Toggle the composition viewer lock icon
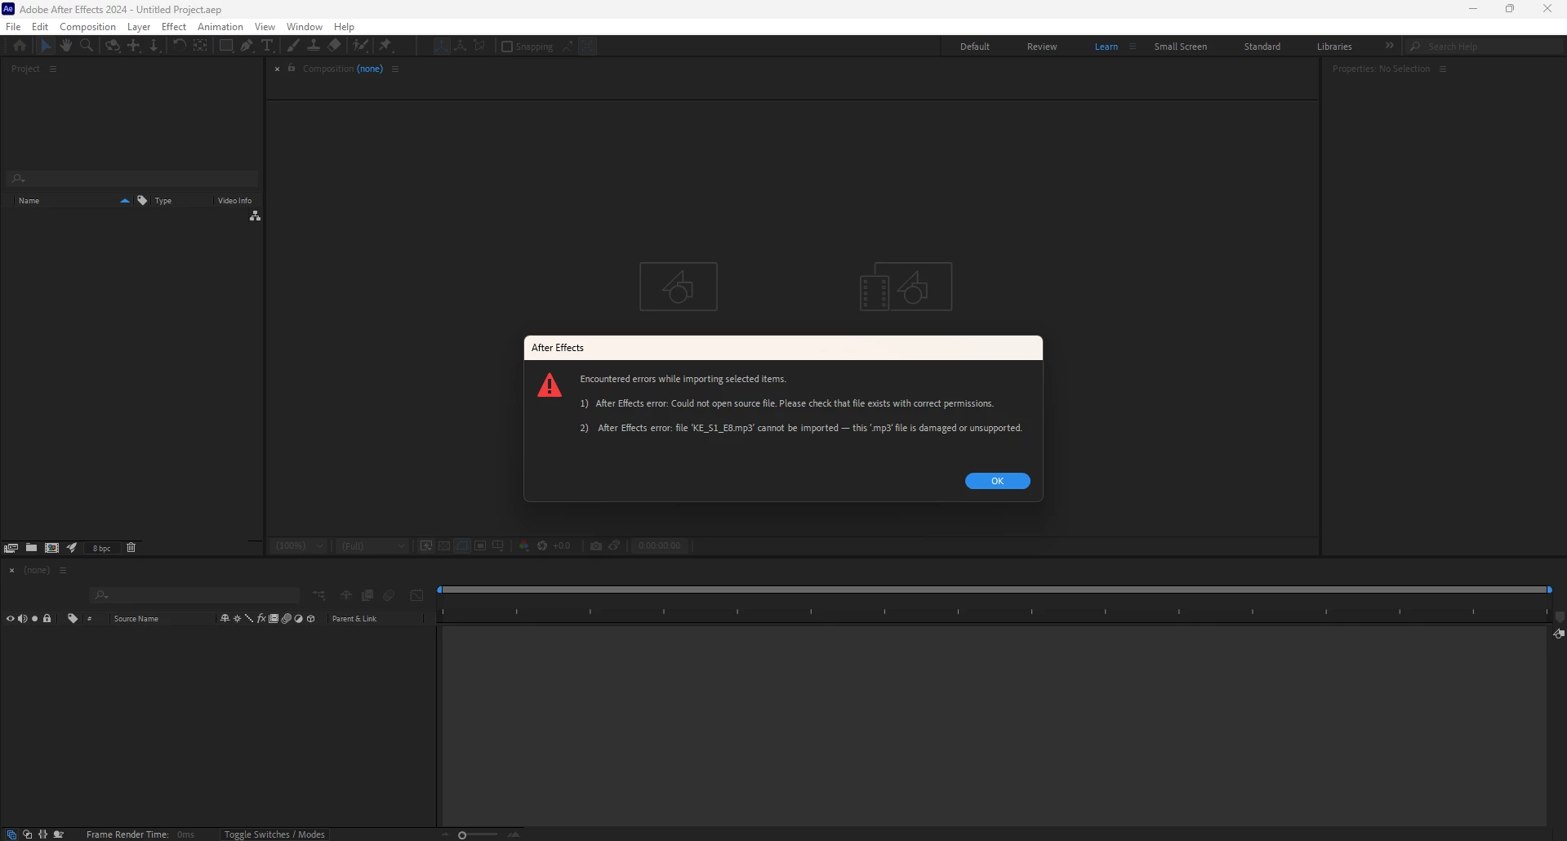The width and height of the screenshot is (1567, 841). coord(292,69)
